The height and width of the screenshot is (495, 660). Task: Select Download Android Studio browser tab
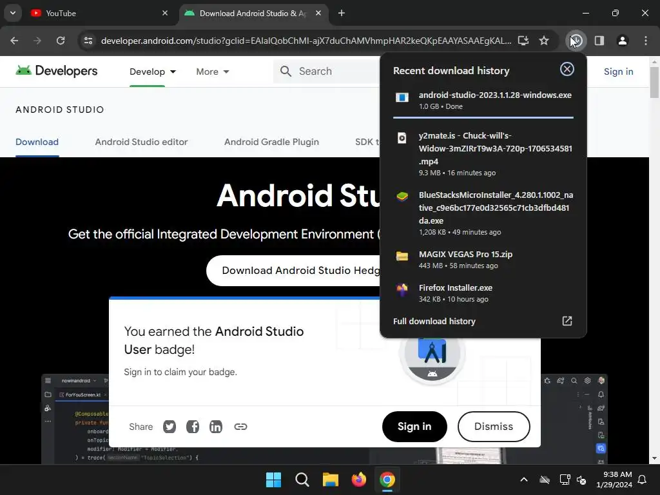click(253, 13)
